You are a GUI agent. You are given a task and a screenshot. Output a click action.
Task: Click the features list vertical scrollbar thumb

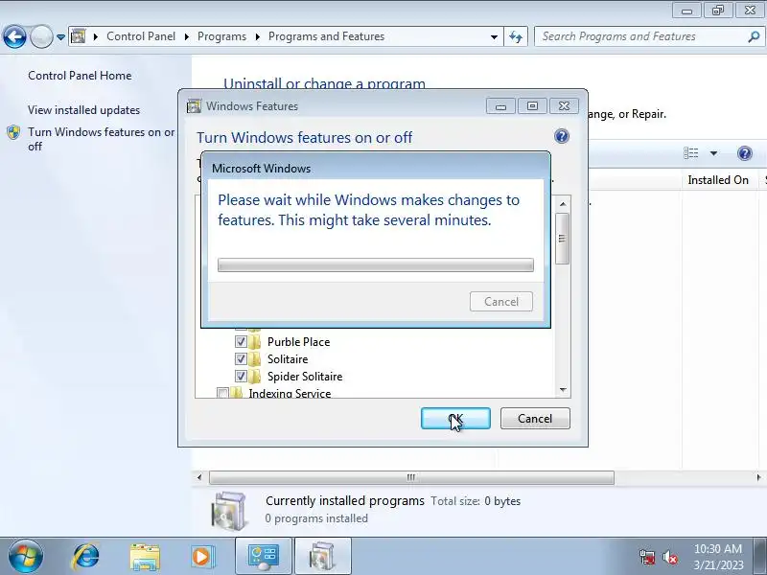[563, 239]
